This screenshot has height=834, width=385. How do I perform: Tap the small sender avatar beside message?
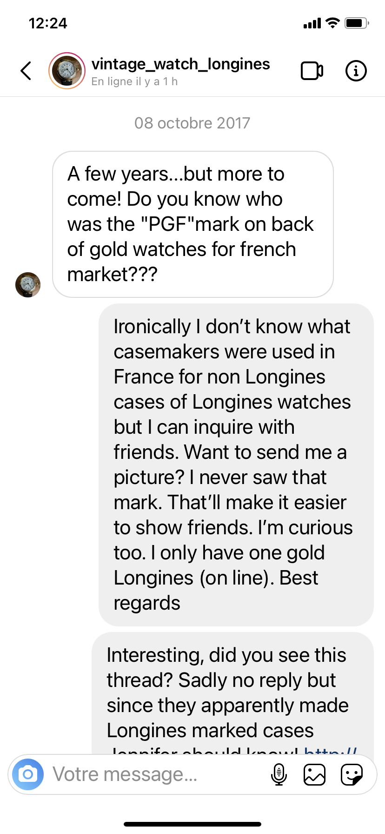(28, 285)
